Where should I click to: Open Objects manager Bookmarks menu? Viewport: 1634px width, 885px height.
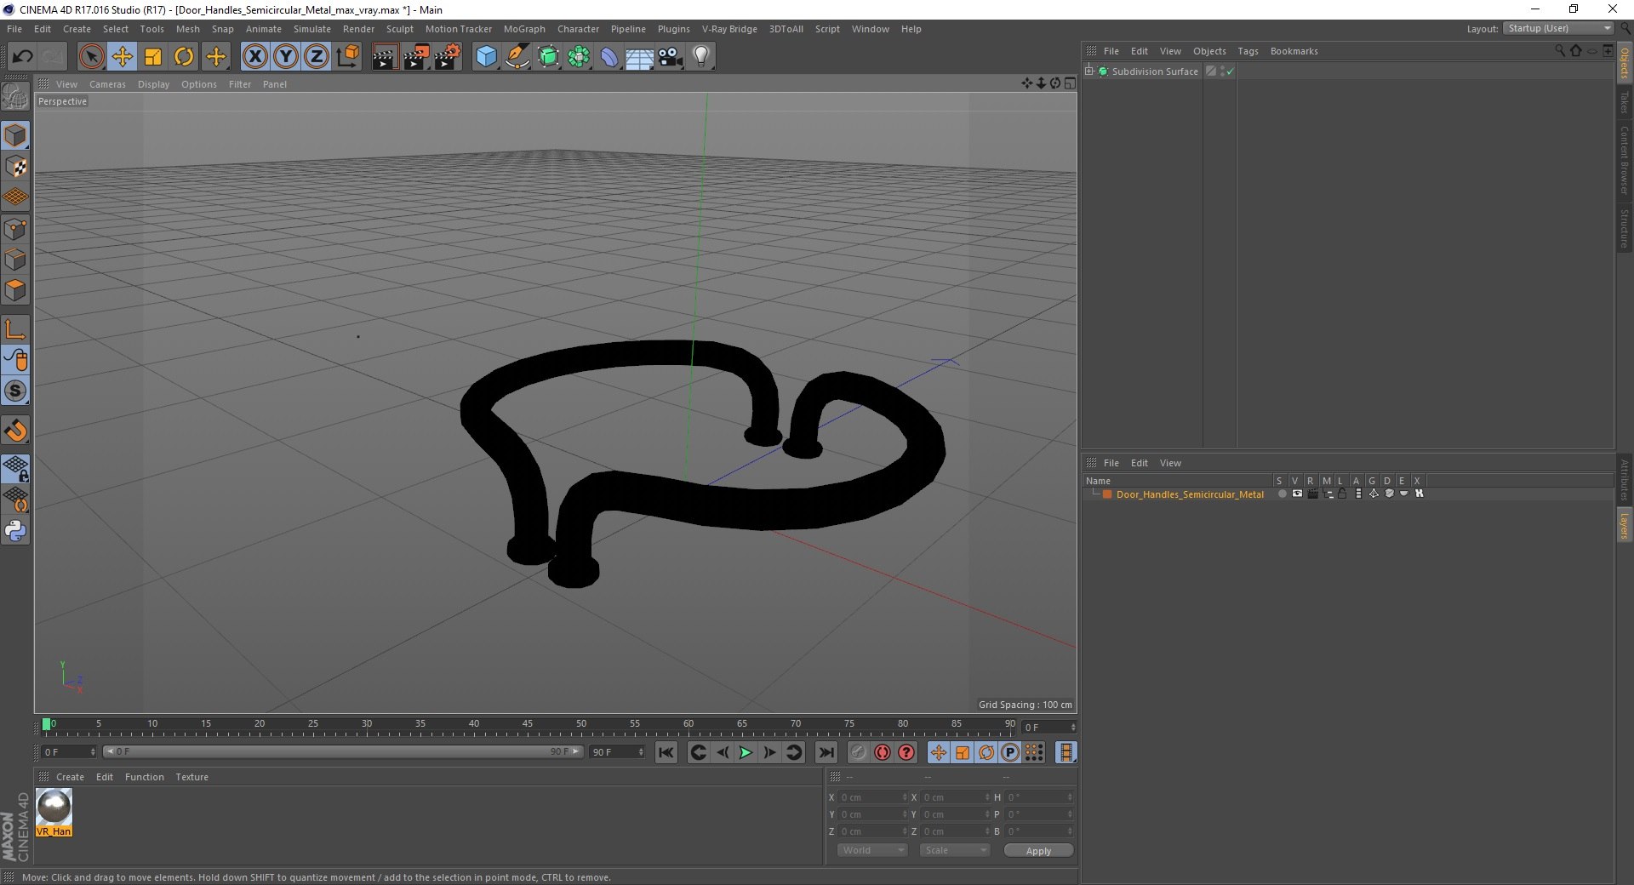pyautogui.click(x=1294, y=51)
